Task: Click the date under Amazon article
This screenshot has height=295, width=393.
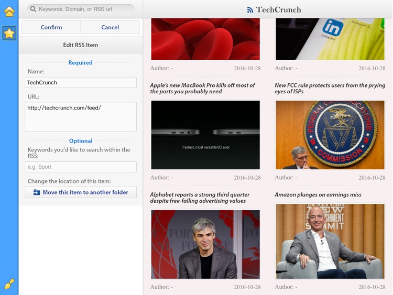Action: click(372, 287)
